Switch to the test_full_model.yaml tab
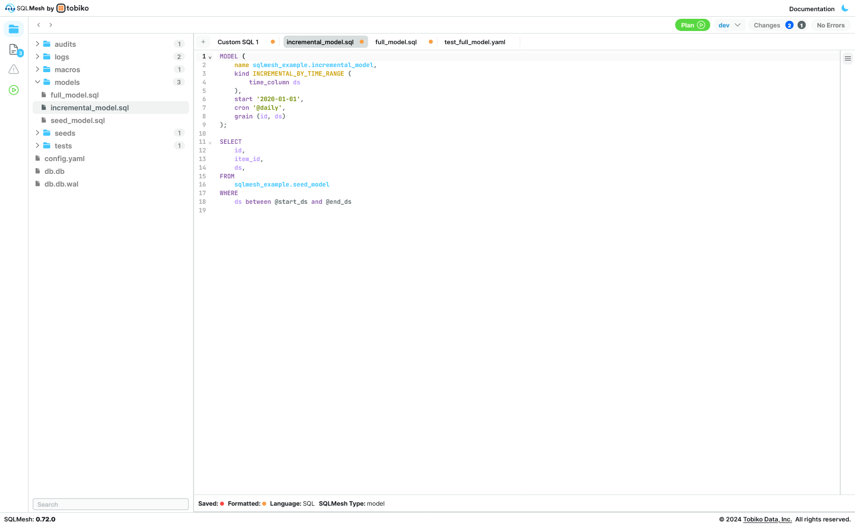Screen dimensions: 855x525 pyautogui.click(x=473, y=42)
